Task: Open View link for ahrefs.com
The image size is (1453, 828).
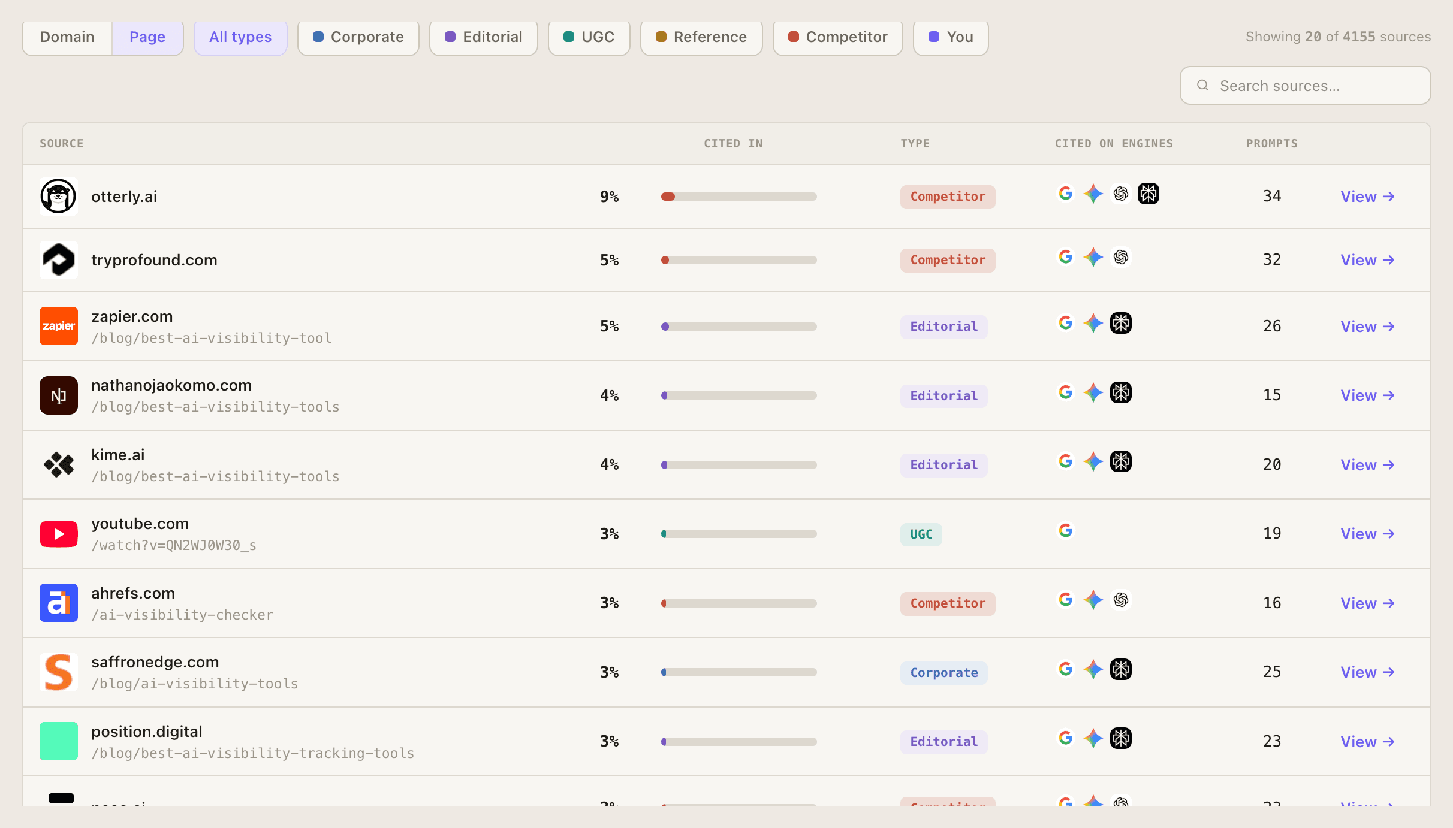Action: point(1368,603)
